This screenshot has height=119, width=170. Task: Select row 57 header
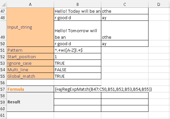3,89
